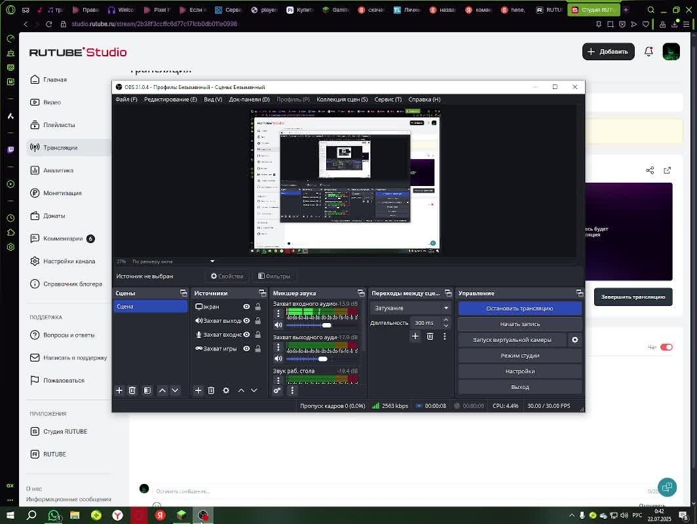This screenshot has height=524, width=697.
Task: Share the stream with the share icon
Action: (x=650, y=170)
